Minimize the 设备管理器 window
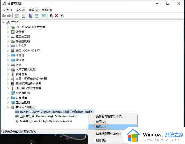 tap(157, 3)
